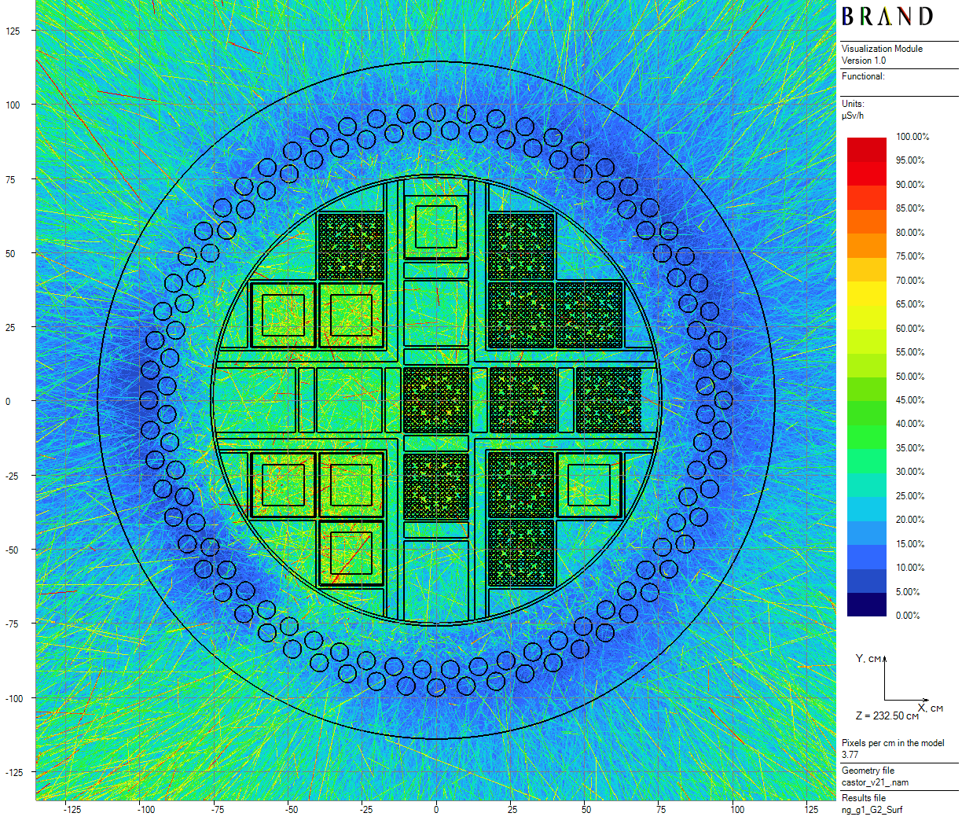This screenshot has width=962, height=824.
Task: Select the dark navy 0.00% legend swatch
Action: (x=866, y=605)
